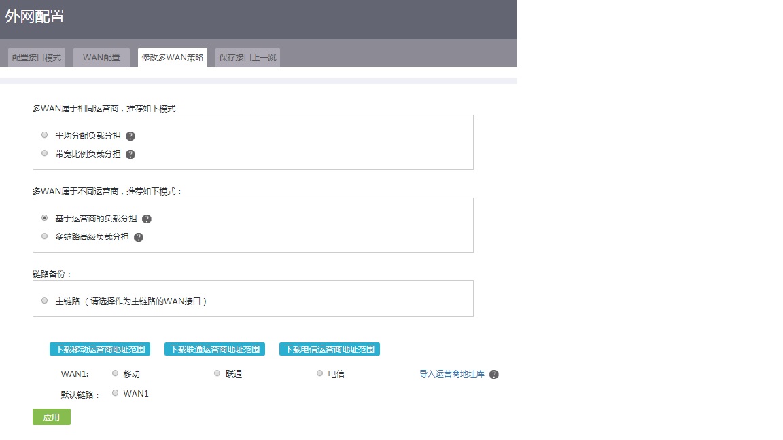
Task: Click 下载联通运营商地址范围 button
Action: 215,349
